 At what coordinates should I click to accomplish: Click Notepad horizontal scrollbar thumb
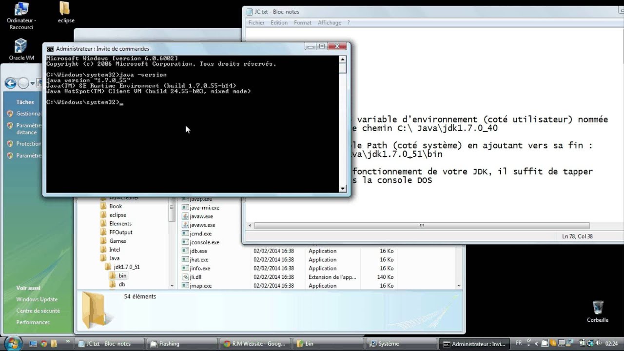coord(422,226)
